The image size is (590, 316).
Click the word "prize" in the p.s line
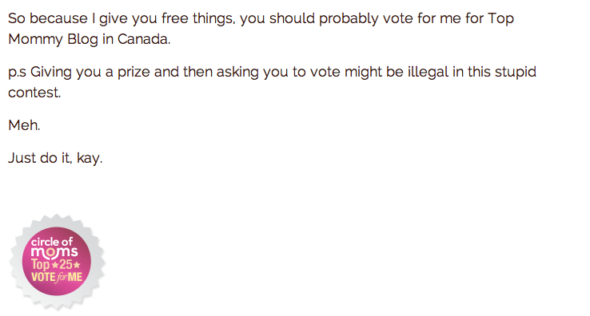(x=134, y=73)
